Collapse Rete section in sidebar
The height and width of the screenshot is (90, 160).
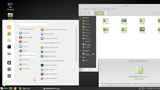point(80,57)
